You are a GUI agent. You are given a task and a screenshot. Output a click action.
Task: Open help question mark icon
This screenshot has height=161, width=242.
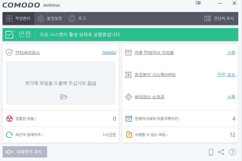point(232,152)
